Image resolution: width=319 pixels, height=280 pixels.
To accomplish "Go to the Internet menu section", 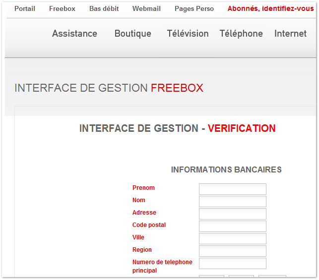I will (291, 34).
